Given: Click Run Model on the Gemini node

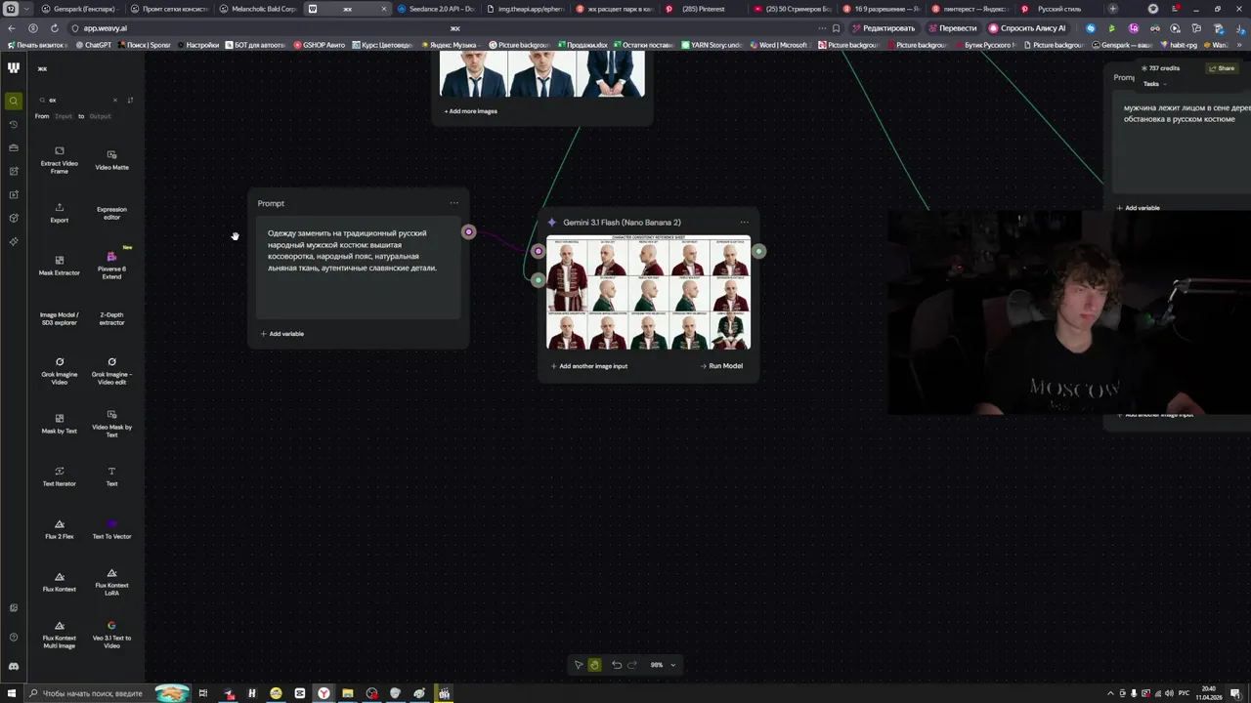Looking at the screenshot, I should [721, 366].
